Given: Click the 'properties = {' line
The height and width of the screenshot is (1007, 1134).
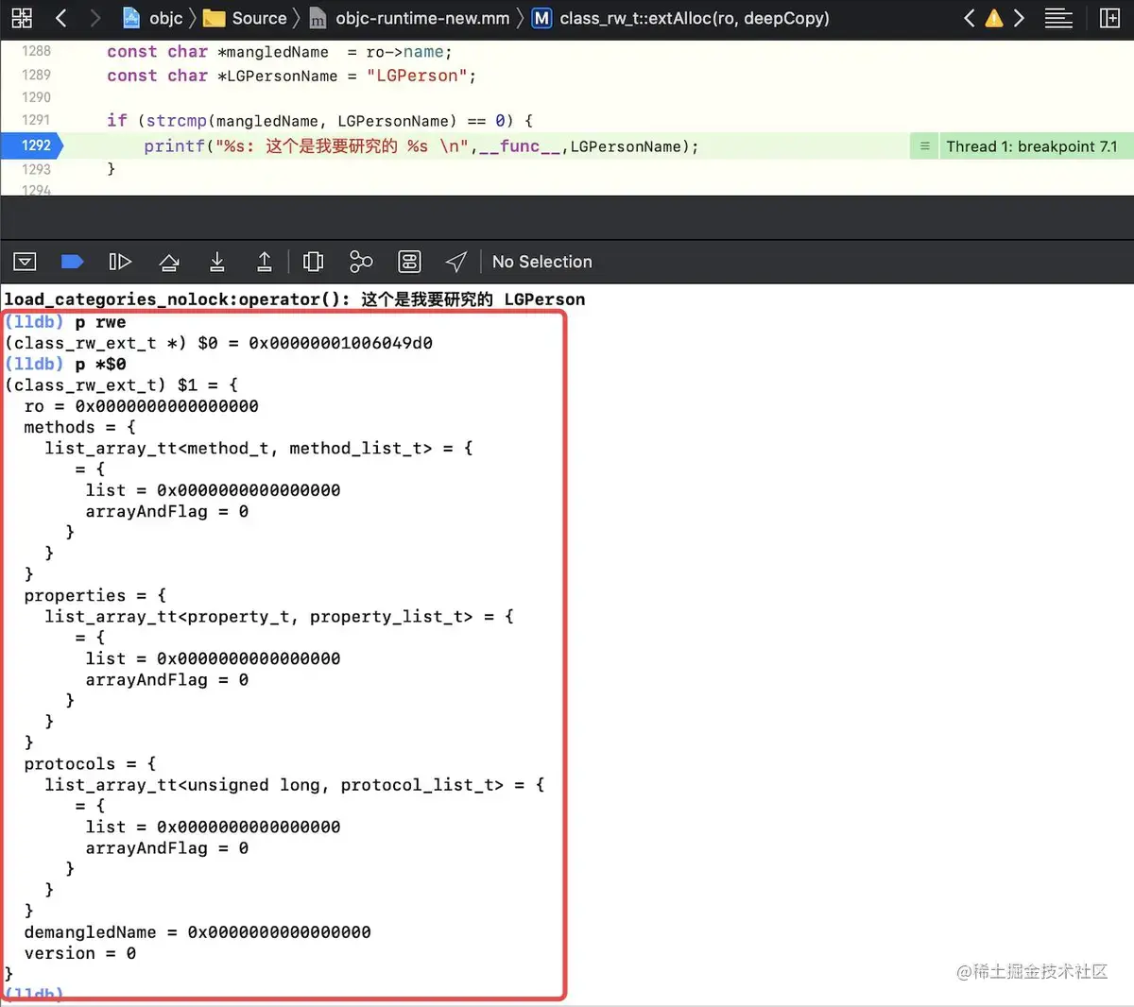Looking at the screenshot, I should (95, 595).
